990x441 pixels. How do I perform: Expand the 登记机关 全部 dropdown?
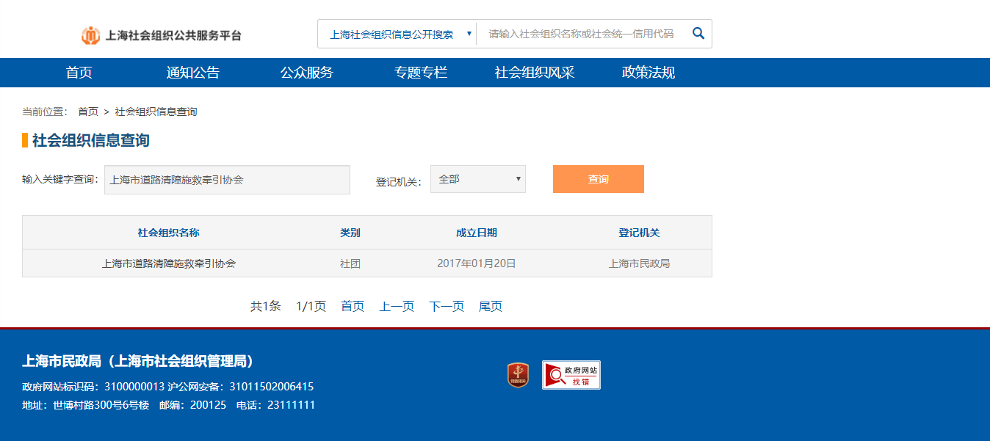(x=477, y=179)
